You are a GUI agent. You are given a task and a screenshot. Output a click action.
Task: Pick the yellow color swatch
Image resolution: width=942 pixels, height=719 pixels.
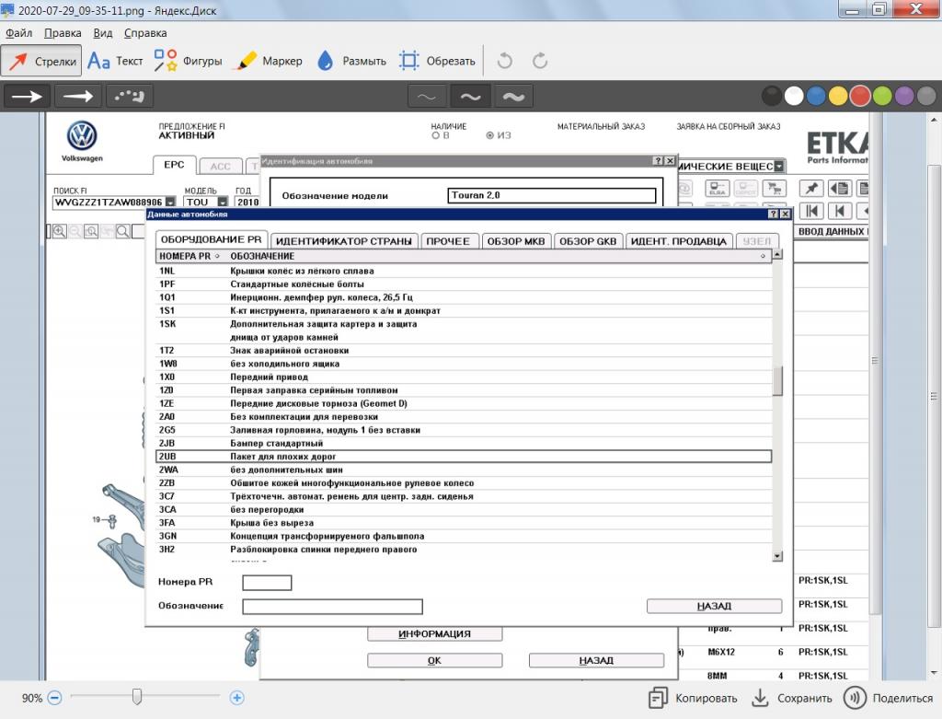[838, 96]
